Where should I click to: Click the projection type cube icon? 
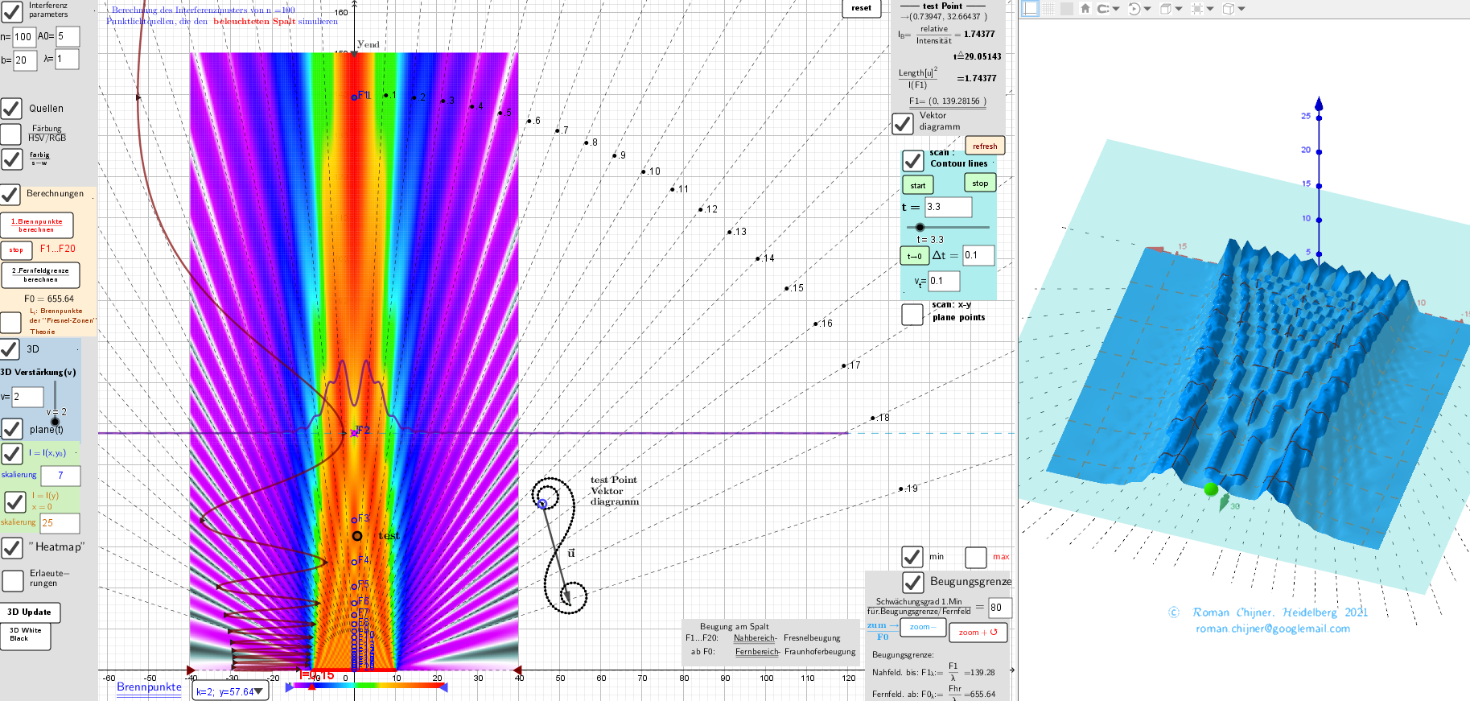(1229, 8)
